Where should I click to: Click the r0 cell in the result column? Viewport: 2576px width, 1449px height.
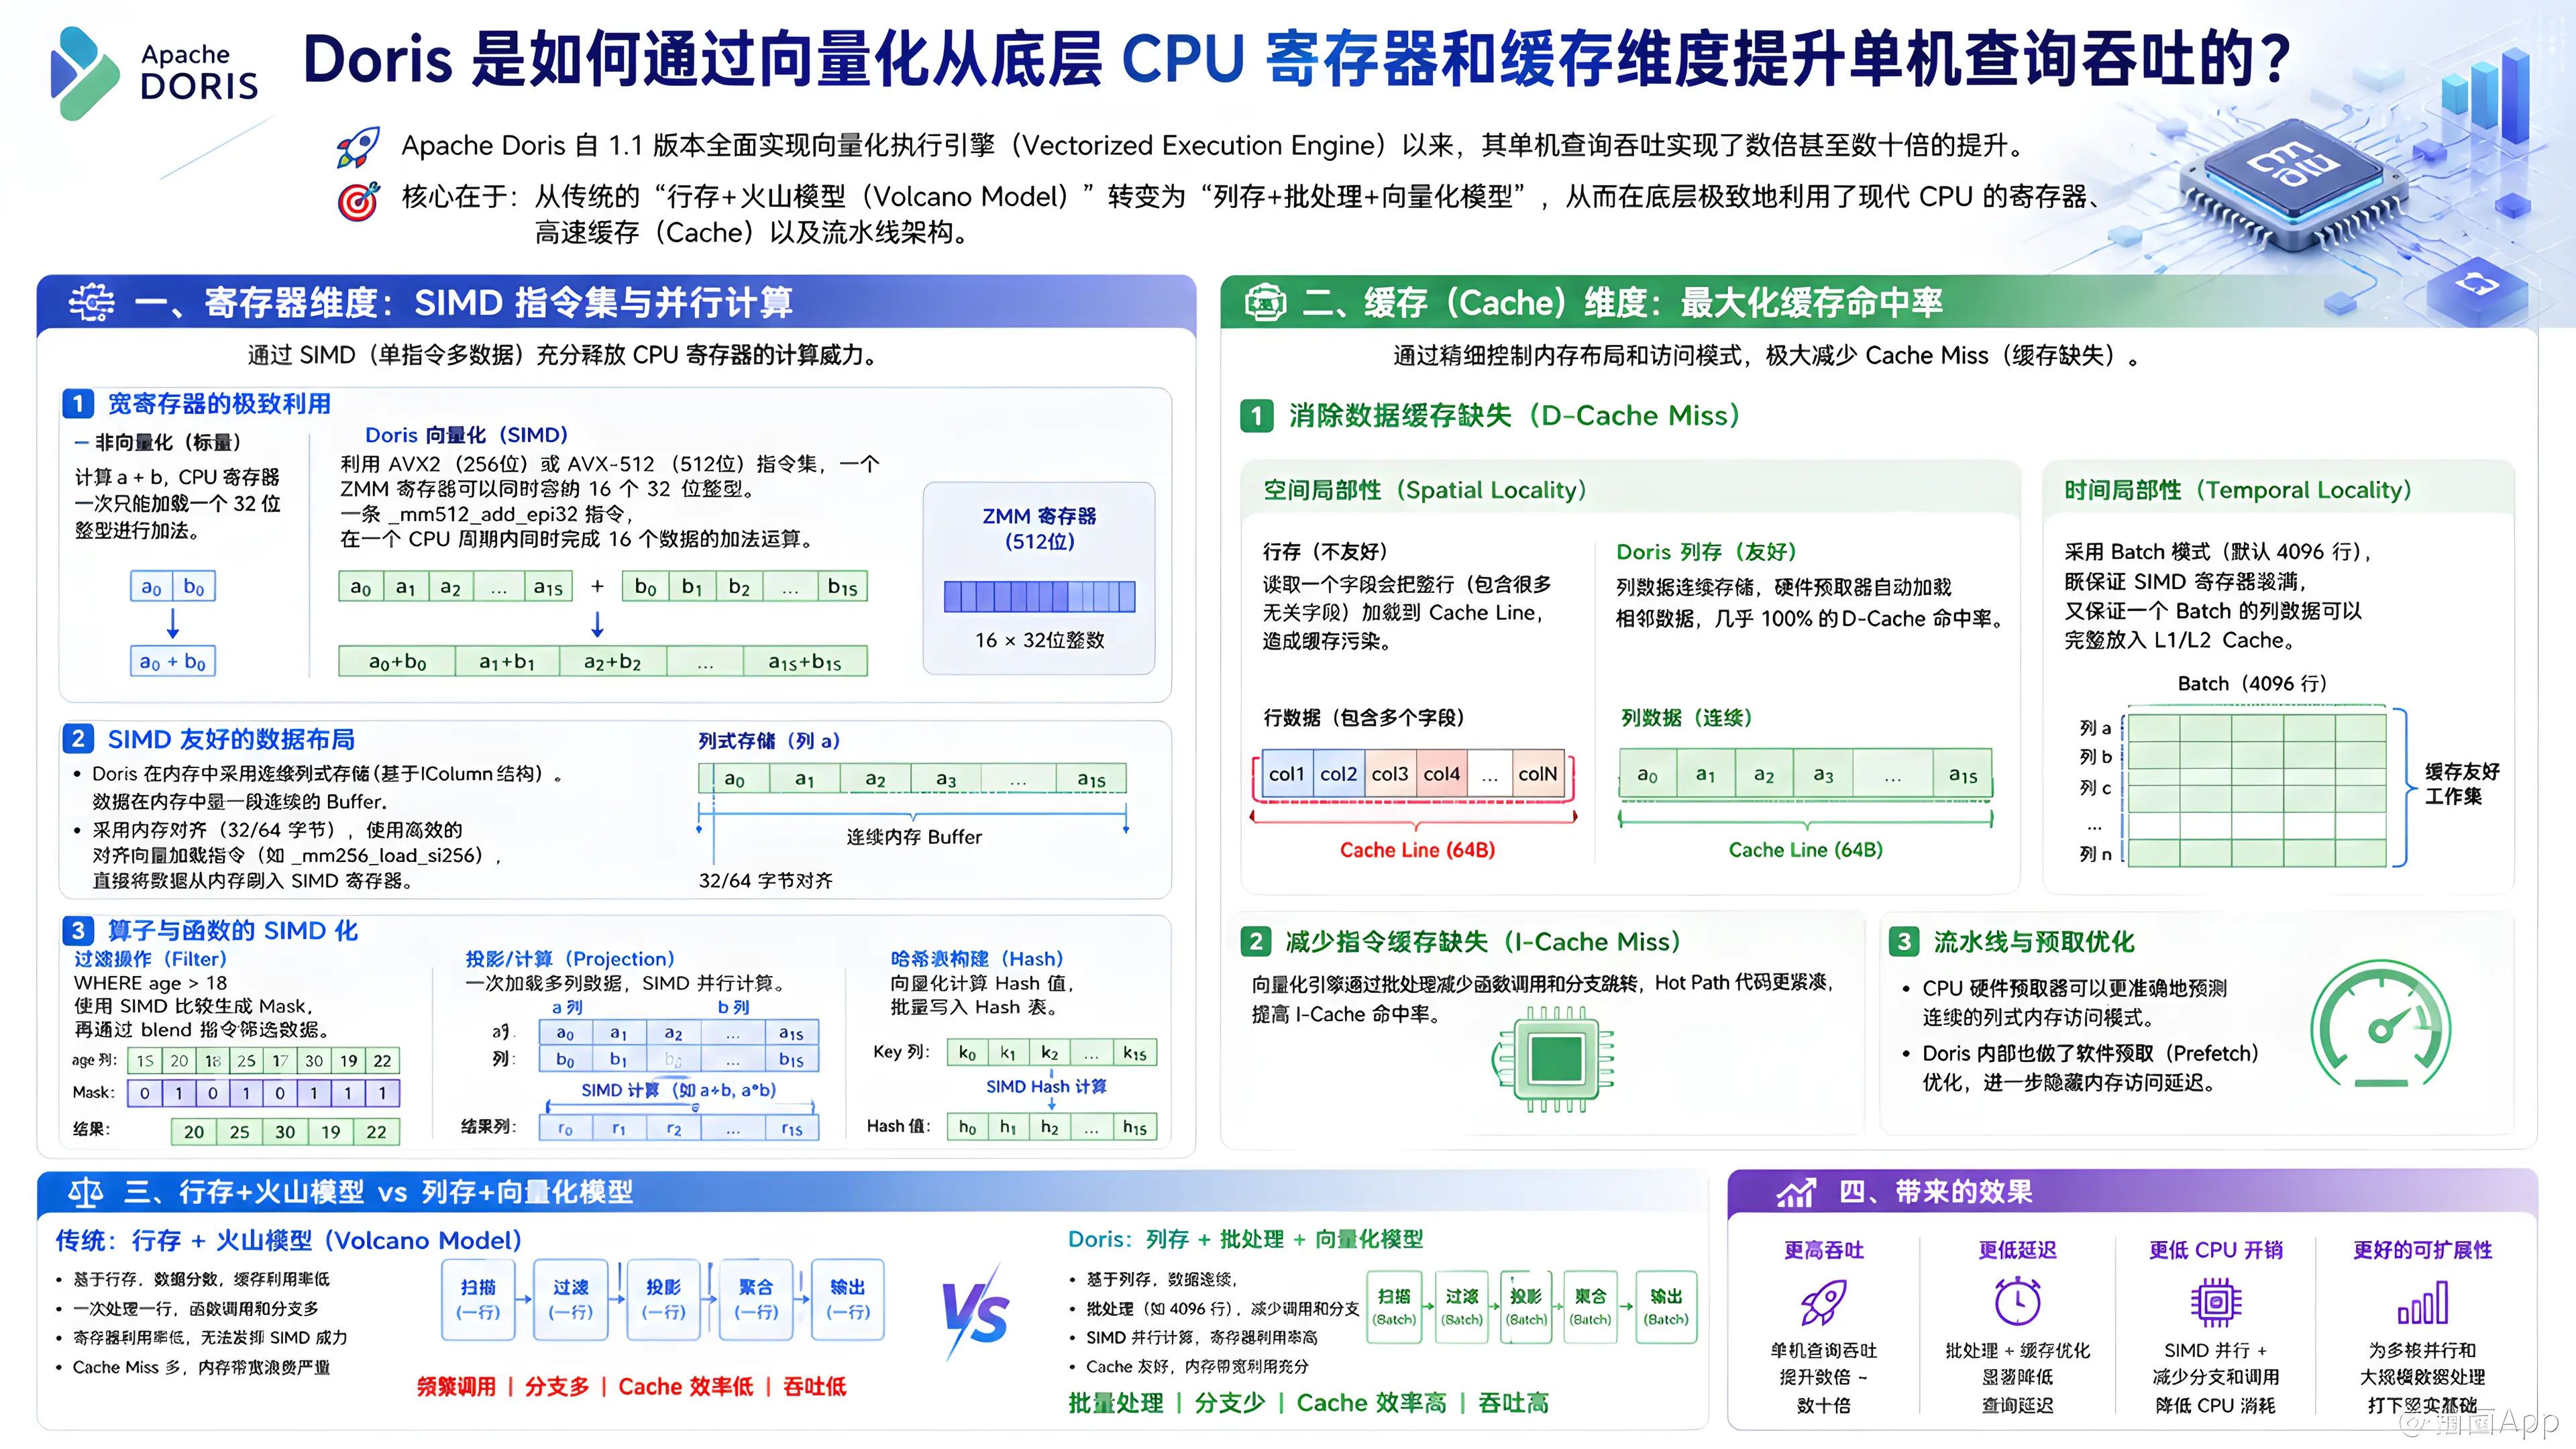coord(565,1129)
